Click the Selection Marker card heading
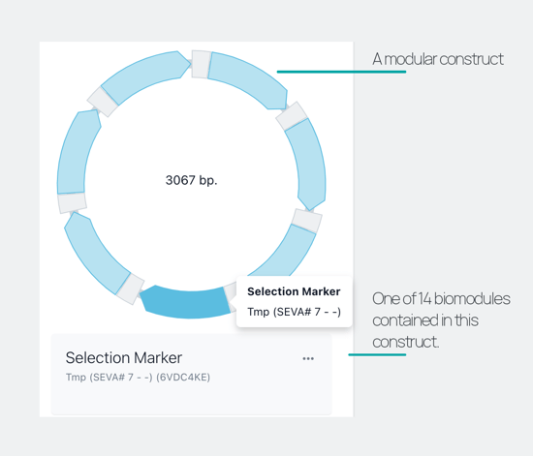 click(124, 358)
